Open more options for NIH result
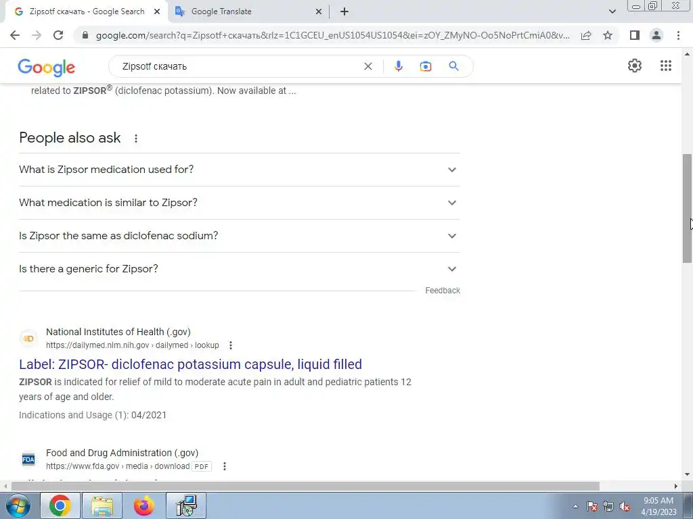This screenshot has width=693, height=519. pos(230,345)
